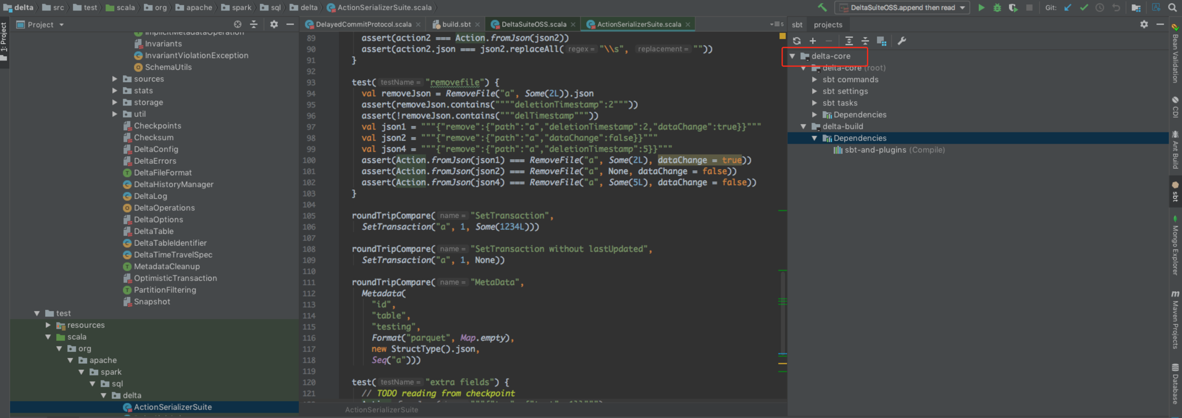
Task: Expand the stats folder
Action: pos(114,91)
